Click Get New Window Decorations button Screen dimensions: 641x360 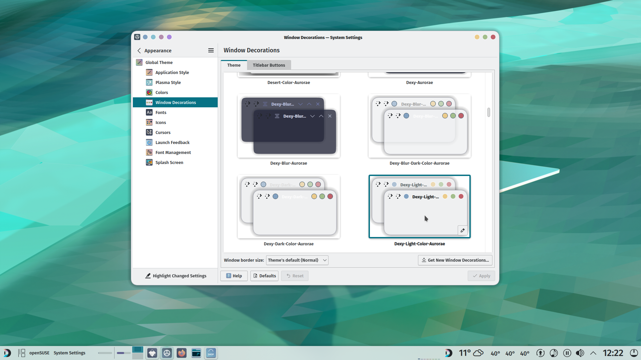(x=455, y=260)
